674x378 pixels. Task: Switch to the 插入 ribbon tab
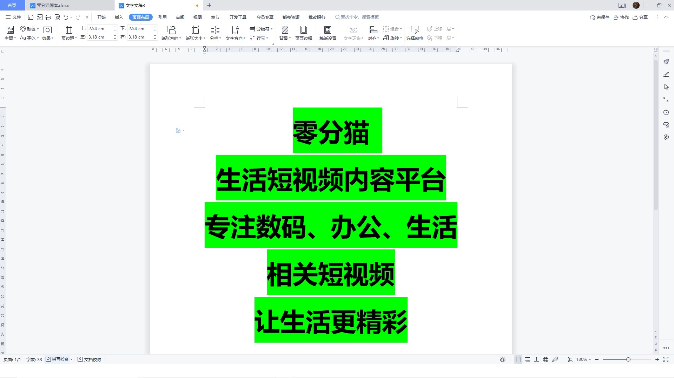[x=119, y=17]
